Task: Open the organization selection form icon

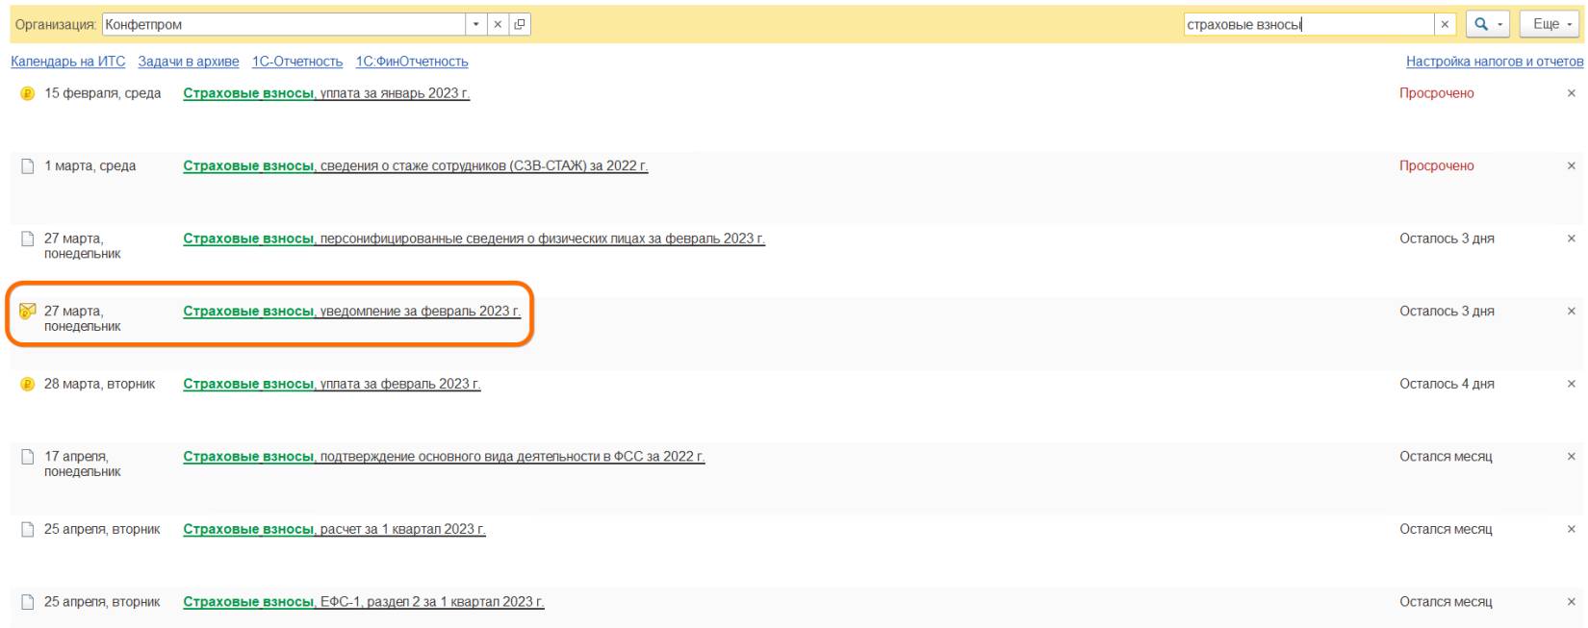Action: 520,25
